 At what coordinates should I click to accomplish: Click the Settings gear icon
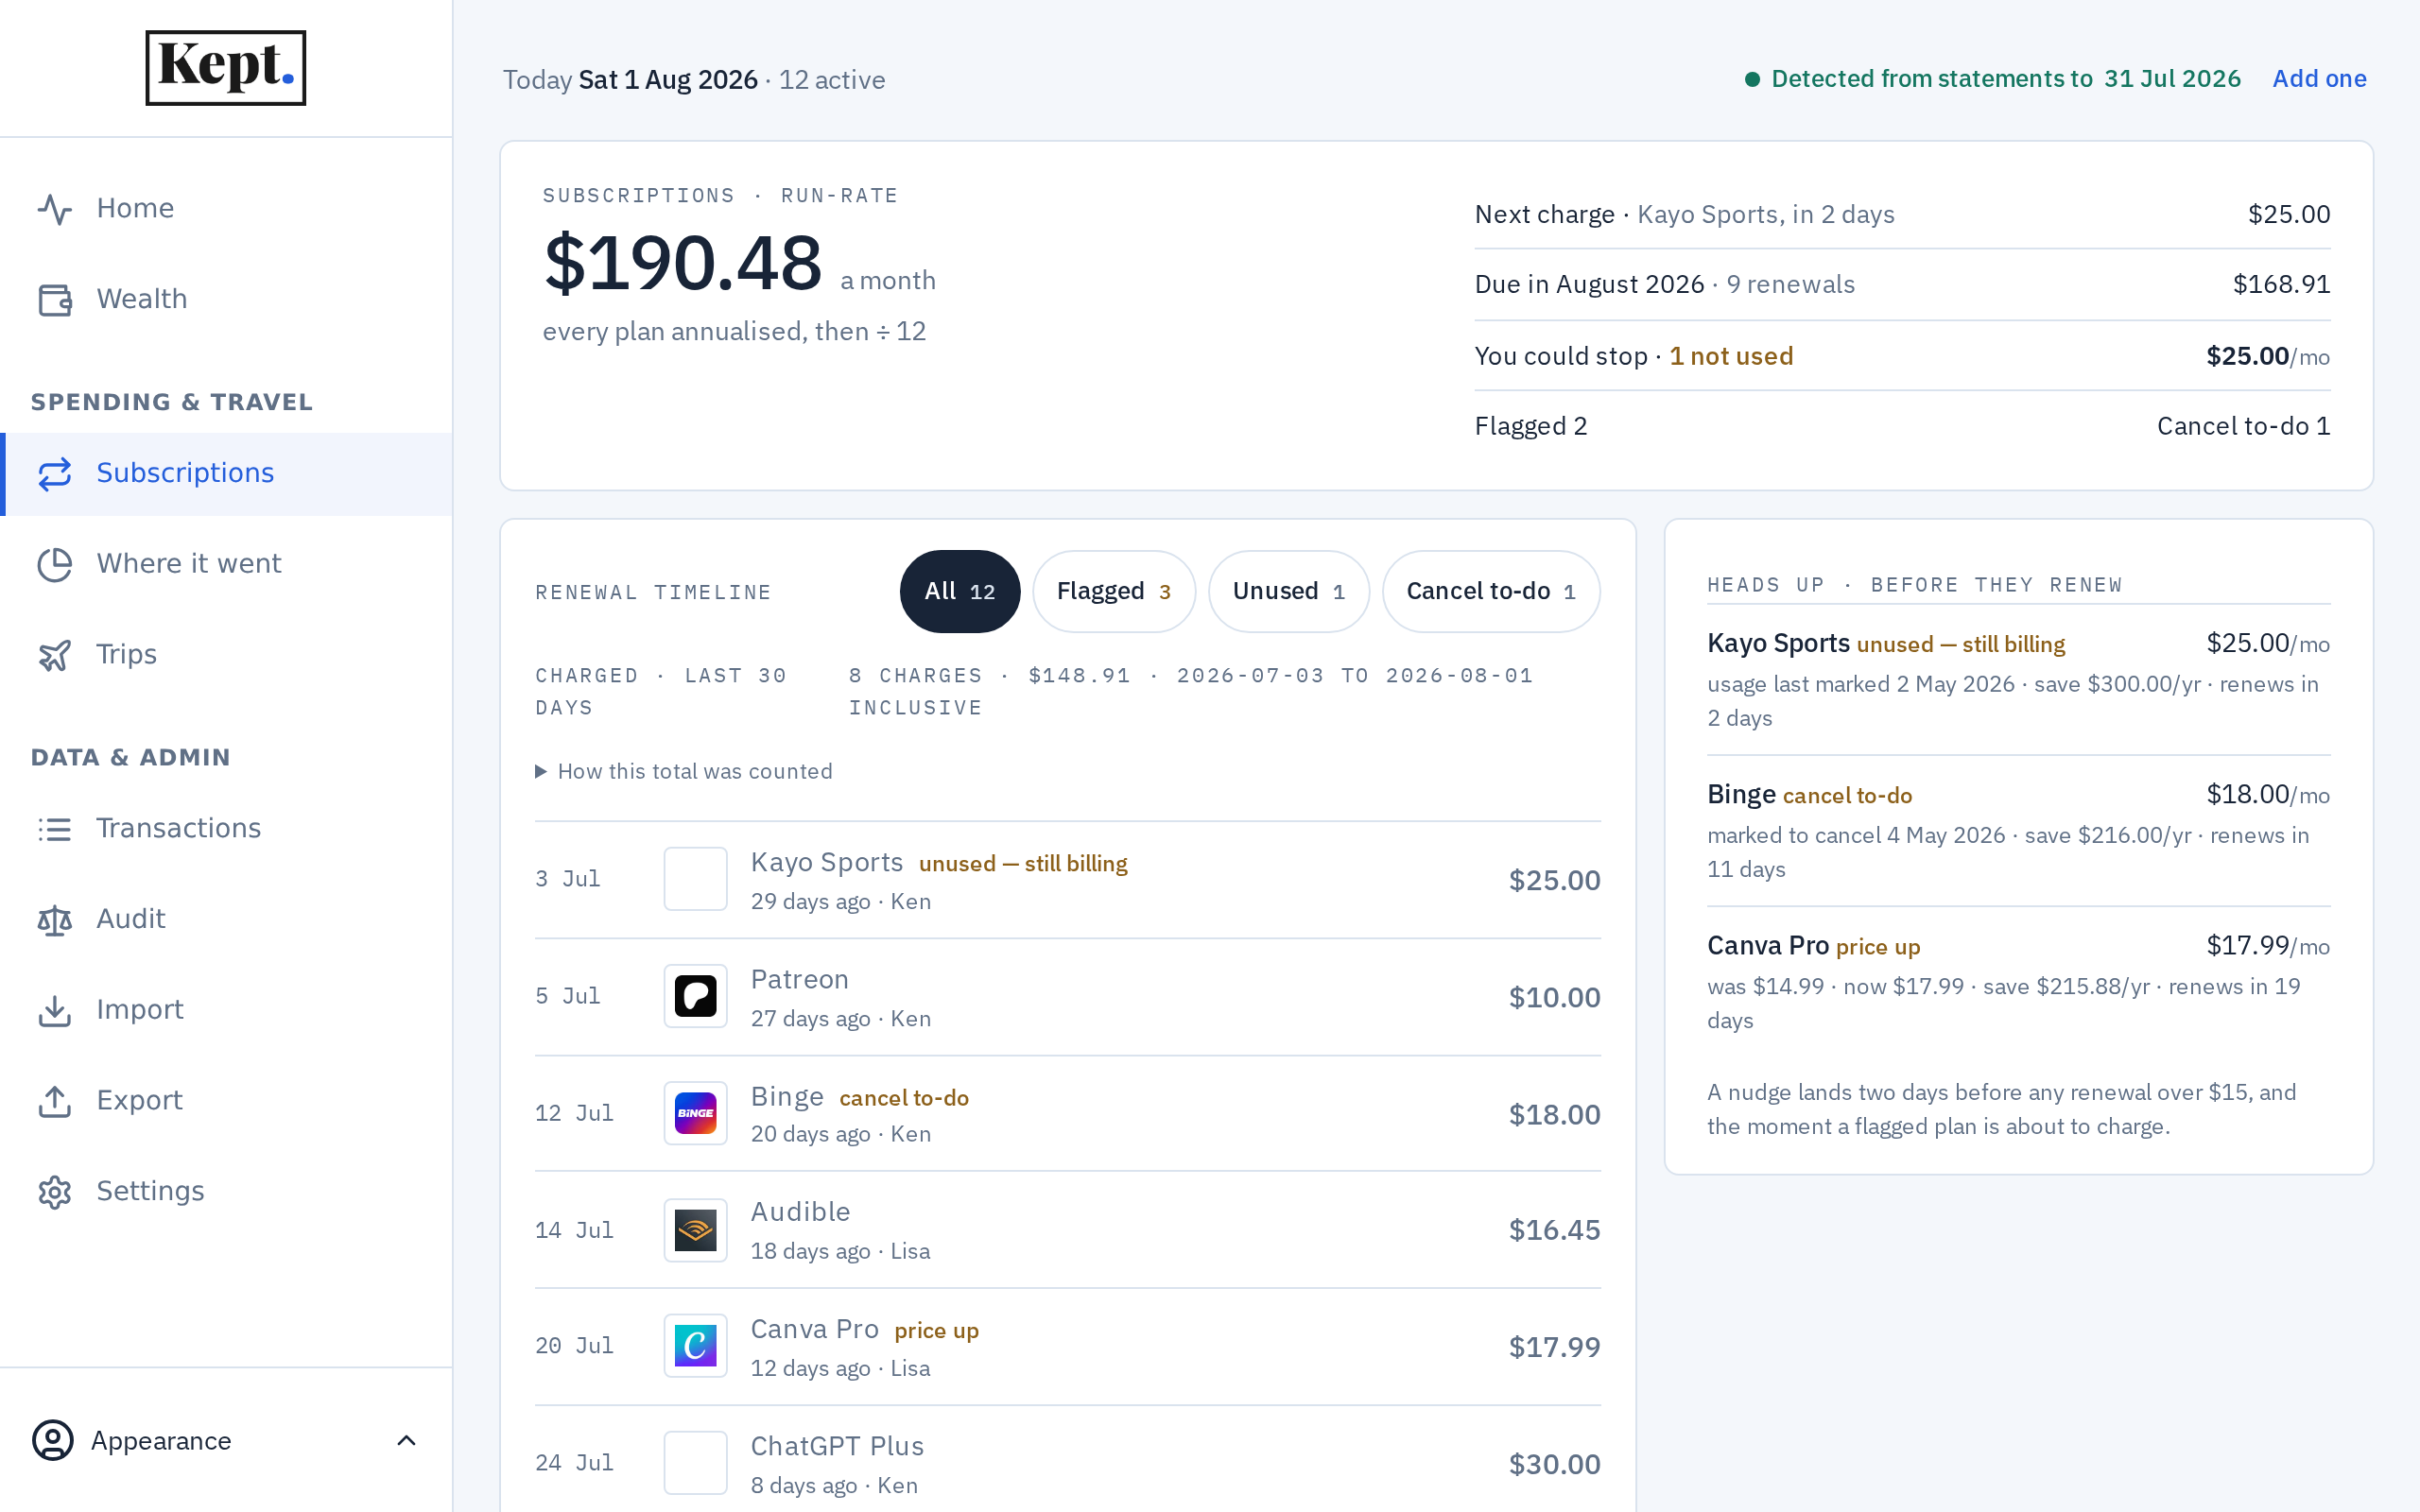pos(55,1192)
